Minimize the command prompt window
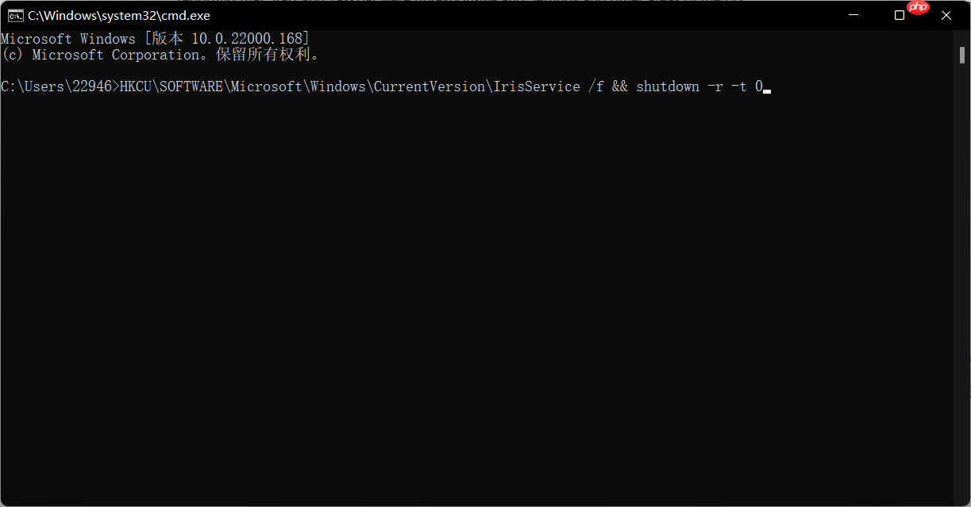The height and width of the screenshot is (507, 971). coord(853,15)
